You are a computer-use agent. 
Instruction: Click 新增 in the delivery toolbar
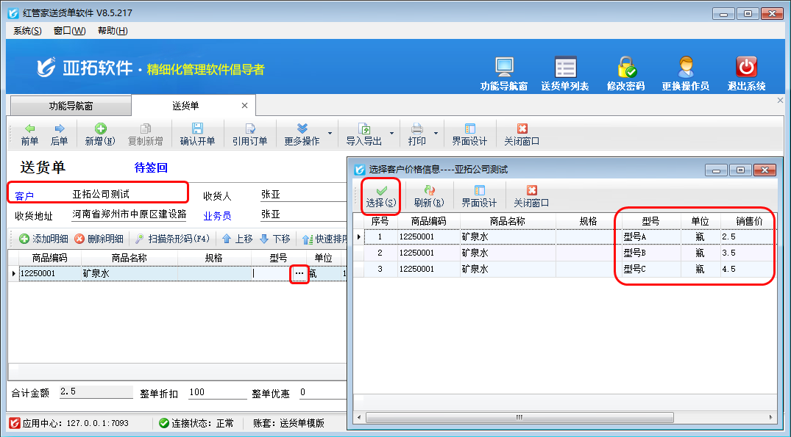pos(100,134)
